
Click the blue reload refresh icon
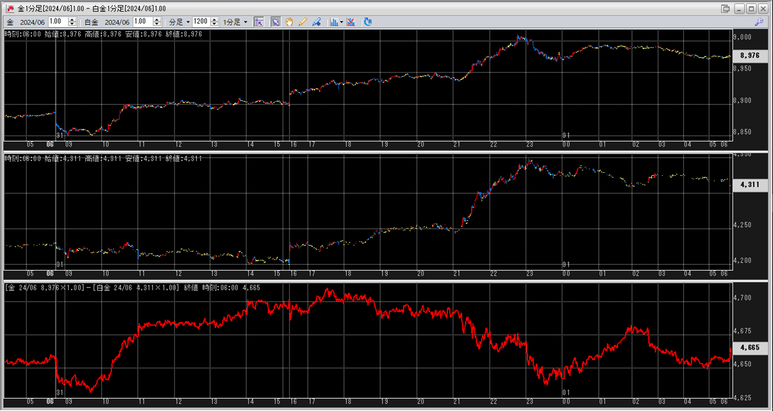[x=368, y=22]
